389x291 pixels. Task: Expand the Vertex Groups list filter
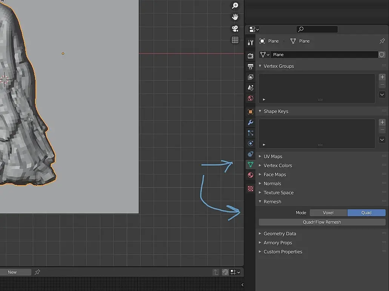tap(264, 99)
